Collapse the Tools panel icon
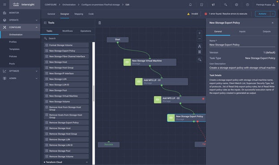This screenshot has width=279, height=165. (x=45, y=23)
